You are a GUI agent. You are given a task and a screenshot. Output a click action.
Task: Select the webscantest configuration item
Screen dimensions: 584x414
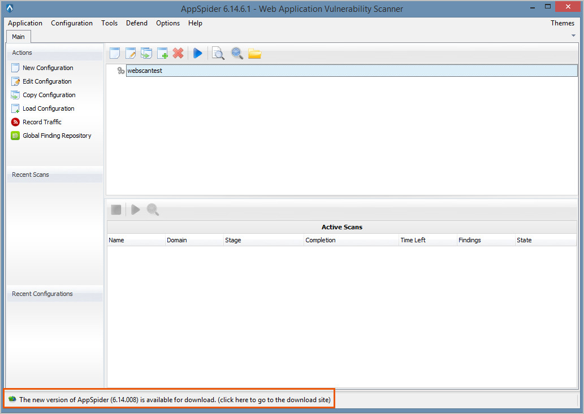pos(145,71)
